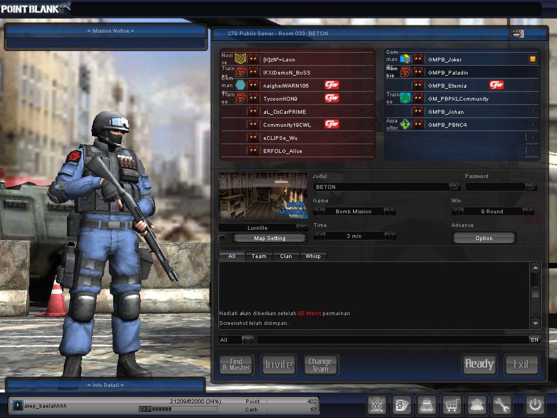The height and width of the screenshot is (418, 557).
Task: Open the clan emblem menu icon
Action: tap(376, 404)
